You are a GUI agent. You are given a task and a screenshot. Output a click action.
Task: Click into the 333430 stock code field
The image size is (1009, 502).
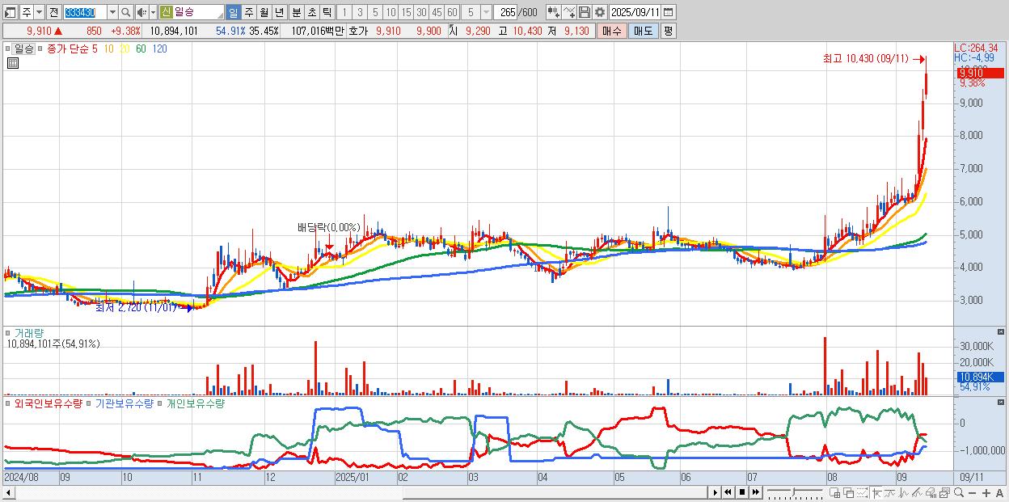click(x=84, y=12)
